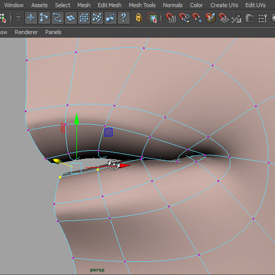Select the handles selection mask icon
This screenshot has width=275, height=275.
31,18
